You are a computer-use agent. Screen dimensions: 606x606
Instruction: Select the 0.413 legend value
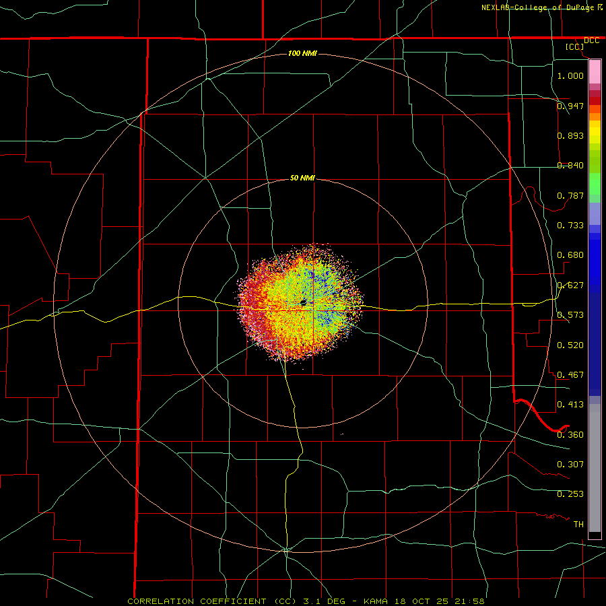pos(570,405)
